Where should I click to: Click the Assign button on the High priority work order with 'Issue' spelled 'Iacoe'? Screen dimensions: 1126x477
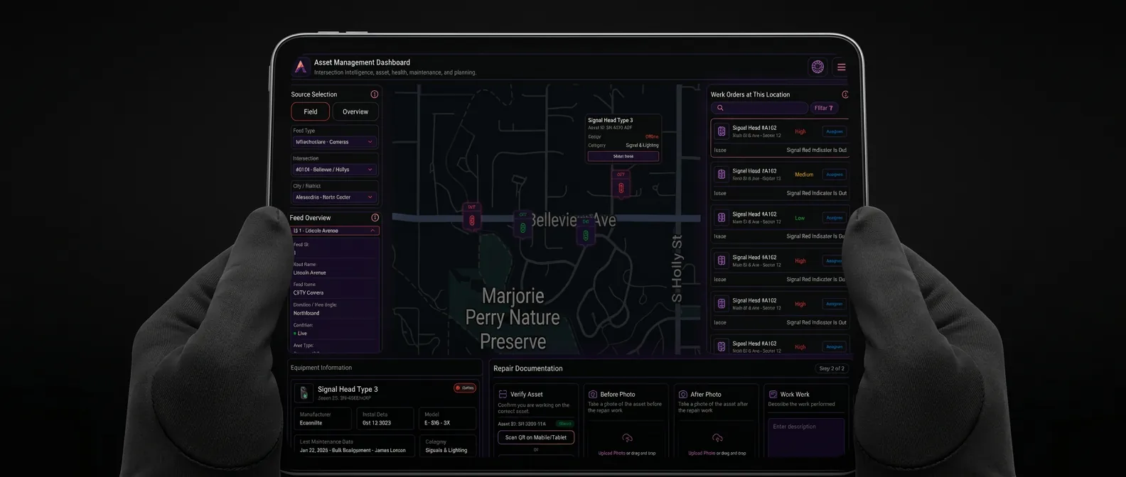click(835, 304)
